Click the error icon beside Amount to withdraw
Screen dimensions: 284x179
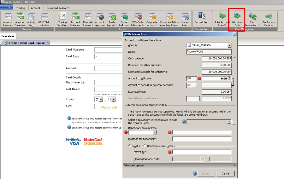[199, 78]
